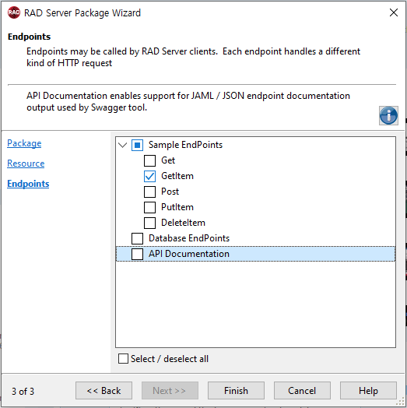Enable the DeleteItem endpoint checkbox
This screenshot has height=408, width=407.
pyautogui.click(x=149, y=223)
